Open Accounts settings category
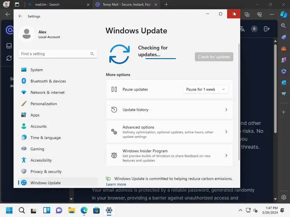This screenshot has height=217, width=290. point(58,126)
